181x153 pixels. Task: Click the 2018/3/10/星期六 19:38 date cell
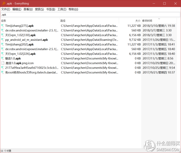159,26
